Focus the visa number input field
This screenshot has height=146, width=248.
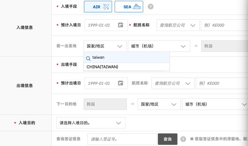click(x=122, y=139)
